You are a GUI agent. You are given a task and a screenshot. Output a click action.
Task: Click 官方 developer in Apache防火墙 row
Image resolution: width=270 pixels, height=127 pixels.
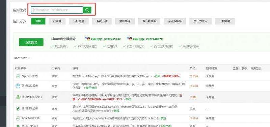point(54,118)
